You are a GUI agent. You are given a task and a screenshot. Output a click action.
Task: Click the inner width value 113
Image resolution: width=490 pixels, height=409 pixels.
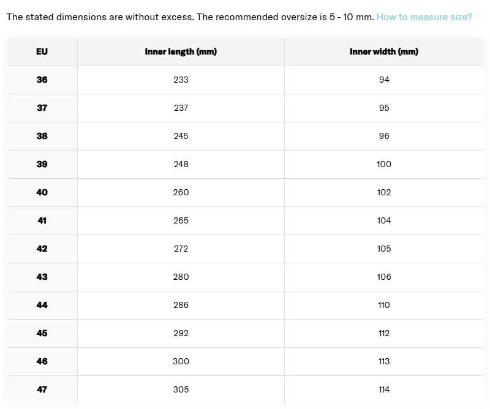(x=384, y=361)
